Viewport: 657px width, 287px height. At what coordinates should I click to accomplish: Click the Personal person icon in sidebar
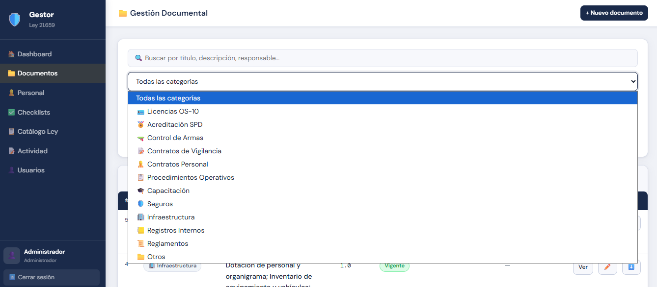point(11,93)
